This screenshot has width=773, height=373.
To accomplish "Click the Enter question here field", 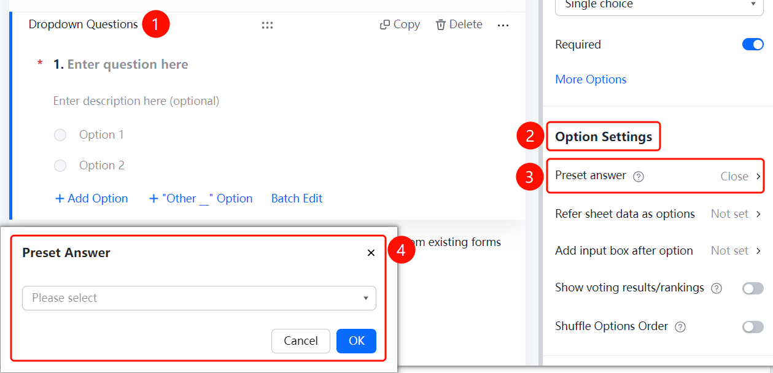I will (x=128, y=64).
